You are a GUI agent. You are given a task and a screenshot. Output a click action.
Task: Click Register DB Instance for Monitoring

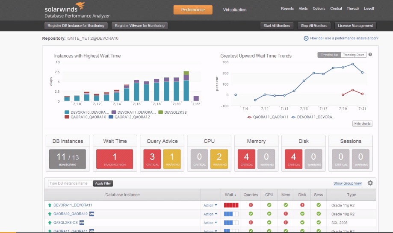pyautogui.click(x=76, y=26)
